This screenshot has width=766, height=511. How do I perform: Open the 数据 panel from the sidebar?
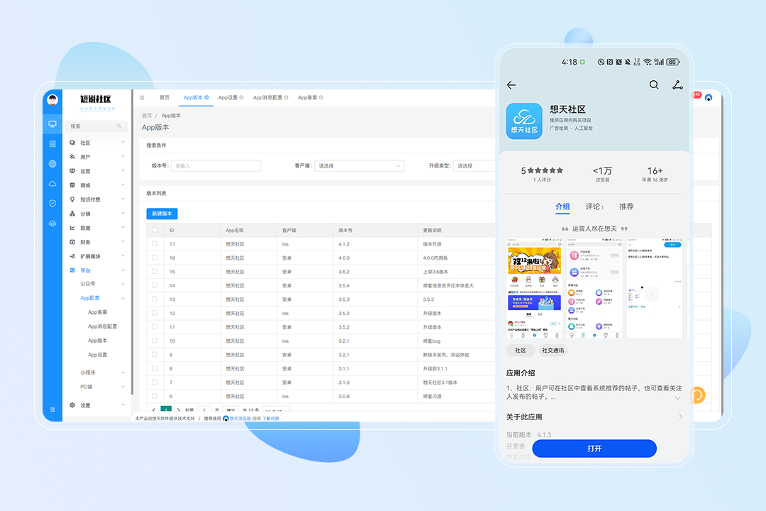pyautogui.click(x=85, y=228)
